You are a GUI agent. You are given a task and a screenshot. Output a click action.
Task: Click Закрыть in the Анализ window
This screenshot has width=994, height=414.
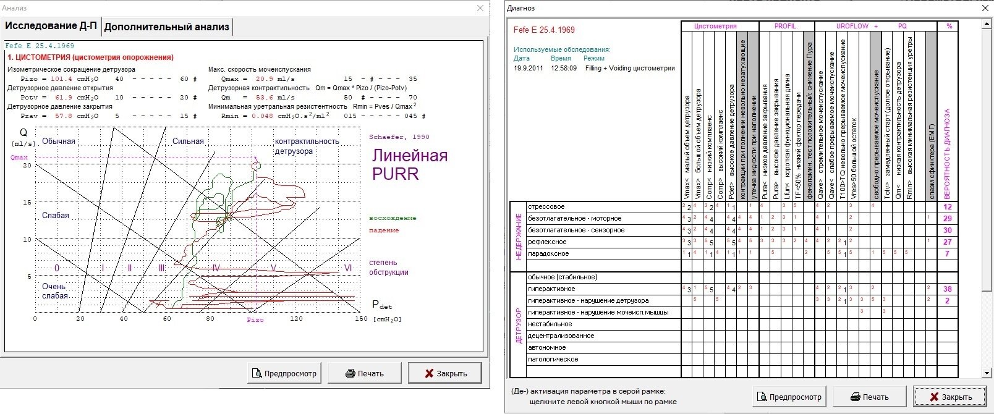[445, 373]
